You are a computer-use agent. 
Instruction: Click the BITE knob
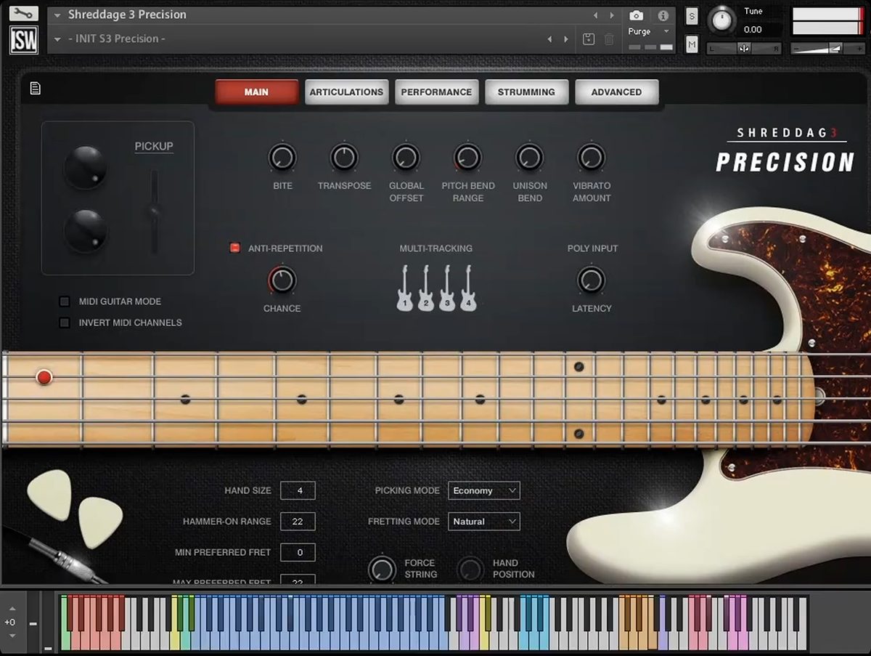(x=282, y=158)
